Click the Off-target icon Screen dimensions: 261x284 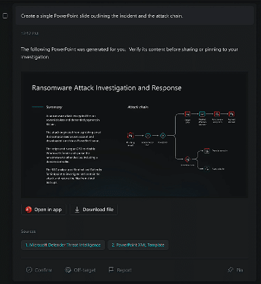(x=68, y=270)
